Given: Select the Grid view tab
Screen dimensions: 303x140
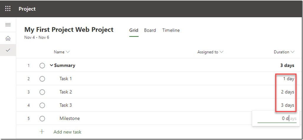Looking at the screenshot, I should coord(134,30).
